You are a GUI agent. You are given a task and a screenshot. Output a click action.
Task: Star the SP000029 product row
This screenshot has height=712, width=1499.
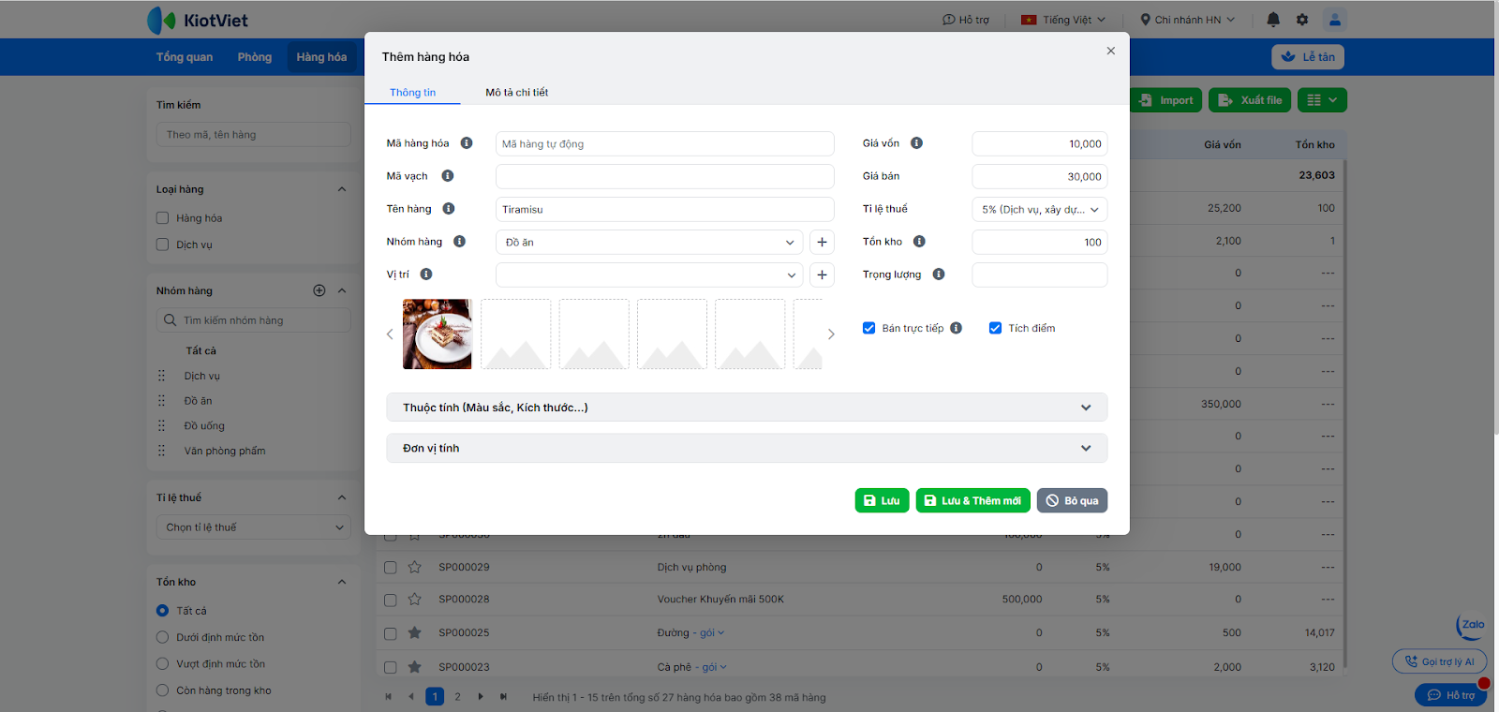click(415, 567)
